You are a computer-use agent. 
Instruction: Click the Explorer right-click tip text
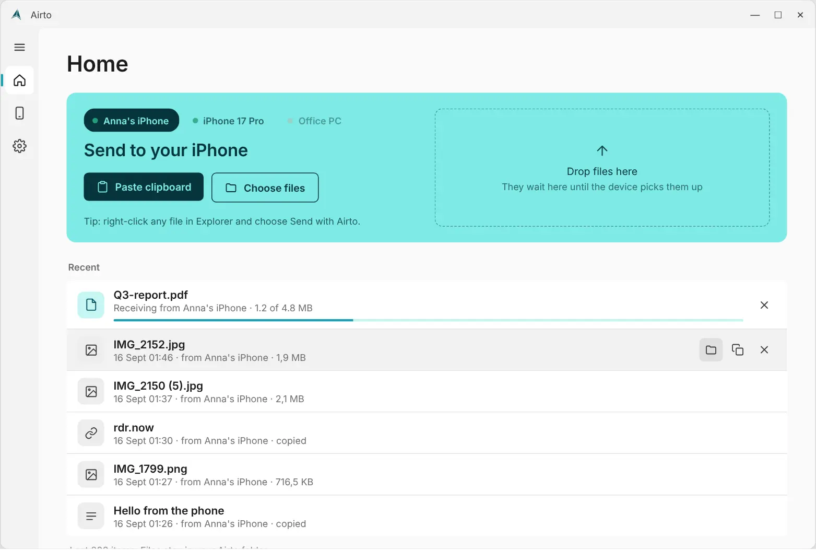tap(222, 221)
